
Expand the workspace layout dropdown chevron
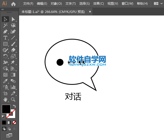161,4
